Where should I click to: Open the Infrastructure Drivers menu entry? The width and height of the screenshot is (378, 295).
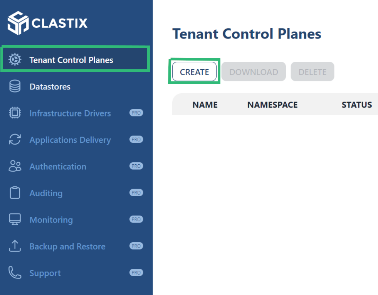point(70,113)
